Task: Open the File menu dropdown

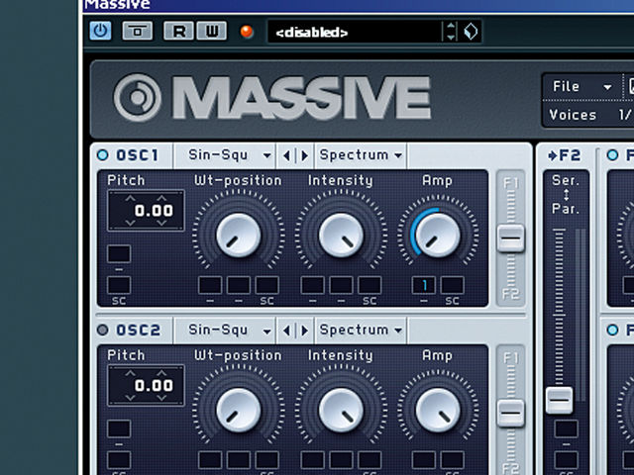Action: pos(581,86)
